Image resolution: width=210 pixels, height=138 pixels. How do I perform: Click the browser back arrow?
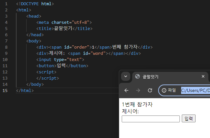point(126,90)
